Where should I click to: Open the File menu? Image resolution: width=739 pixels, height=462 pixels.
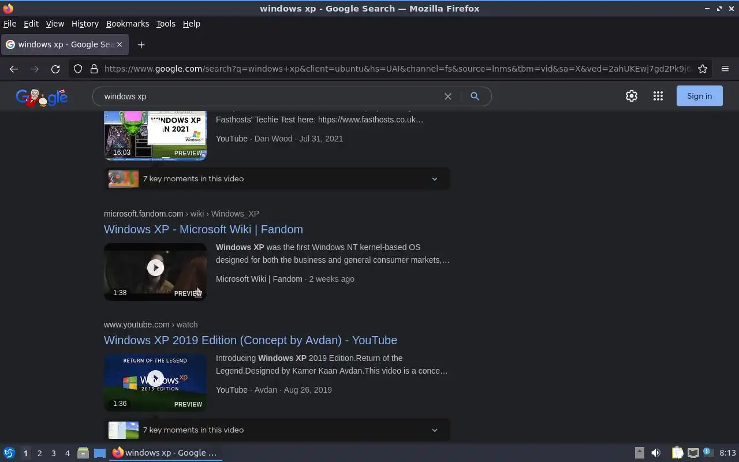tap(10, 24)
